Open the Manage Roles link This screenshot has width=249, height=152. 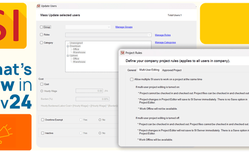(163, 35)
